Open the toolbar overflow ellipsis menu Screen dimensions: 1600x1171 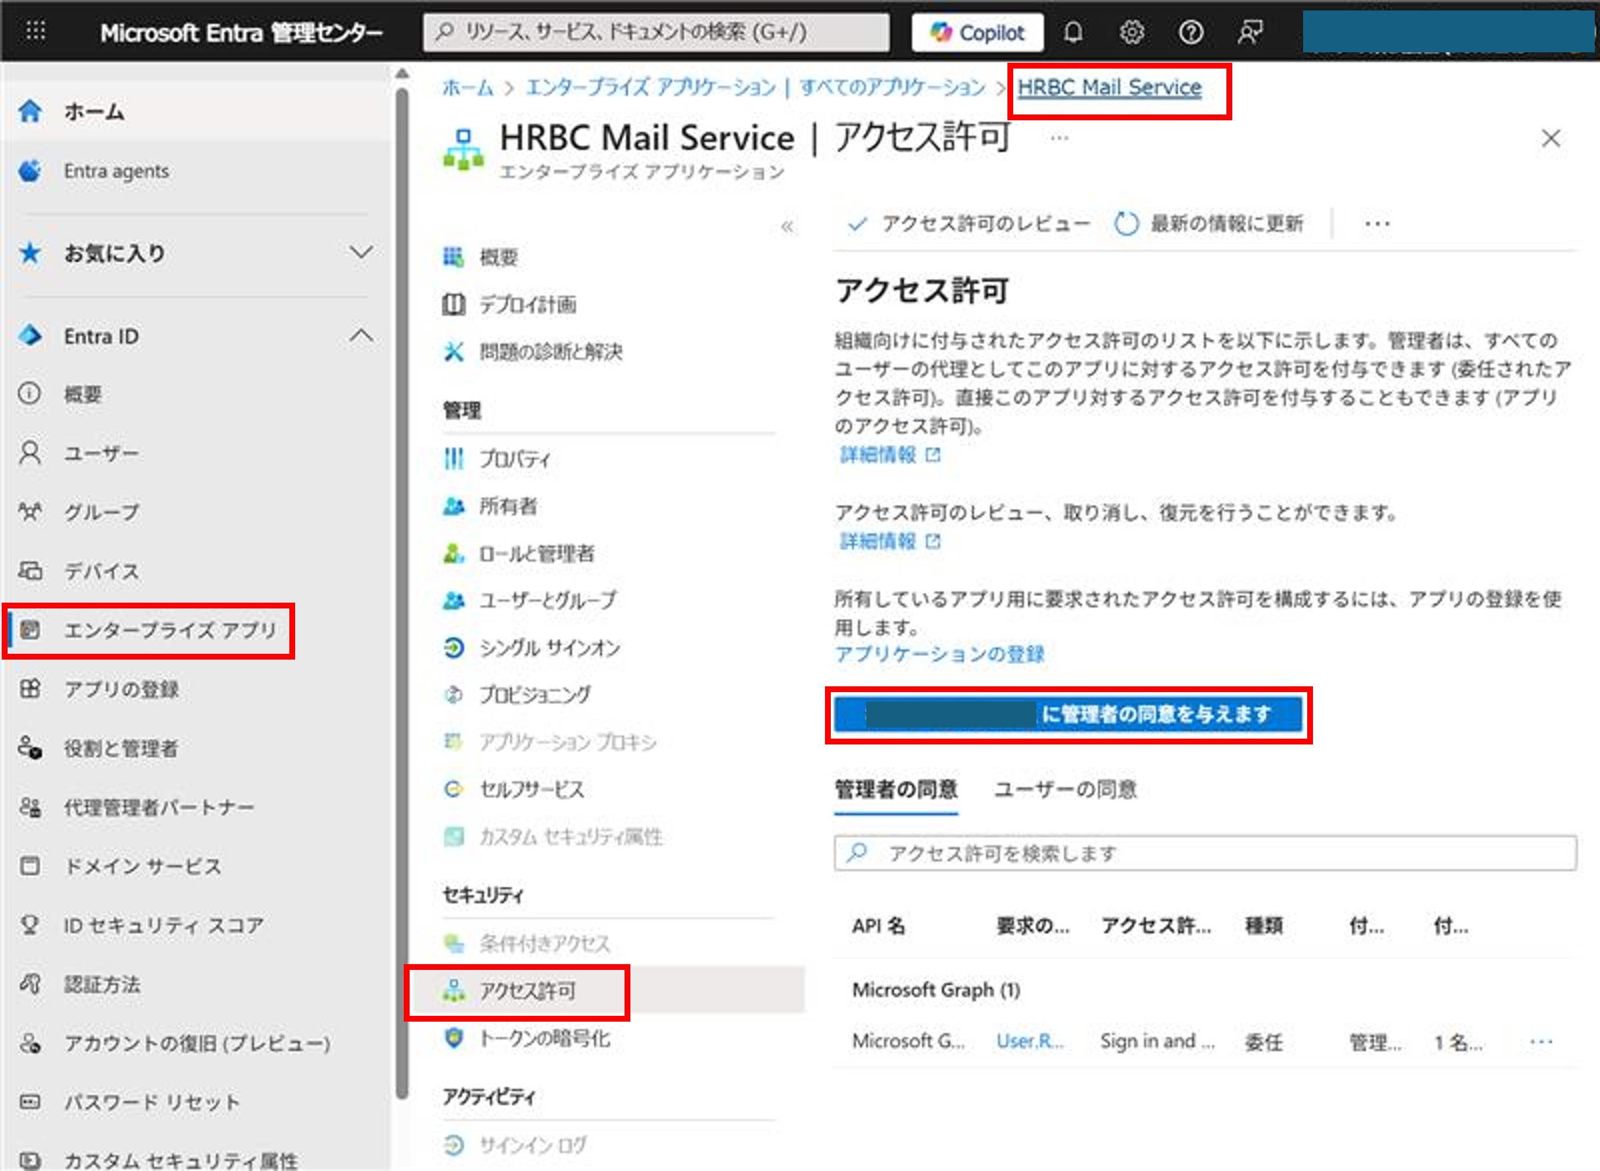(x=1377, y=224)
